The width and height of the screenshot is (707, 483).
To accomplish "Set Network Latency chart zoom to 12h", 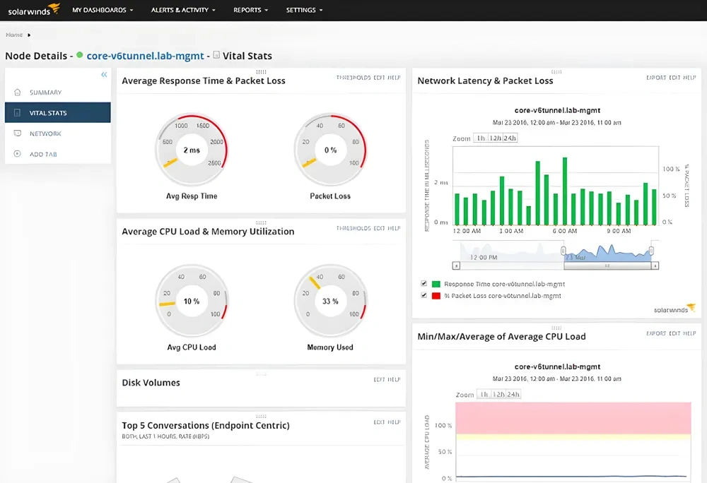I will pos(495,138).
